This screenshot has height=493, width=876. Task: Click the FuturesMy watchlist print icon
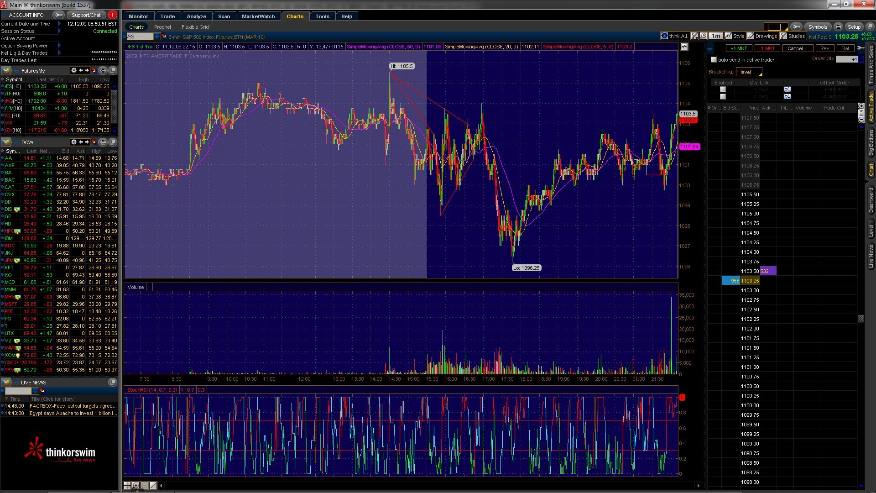click(103, 71)
